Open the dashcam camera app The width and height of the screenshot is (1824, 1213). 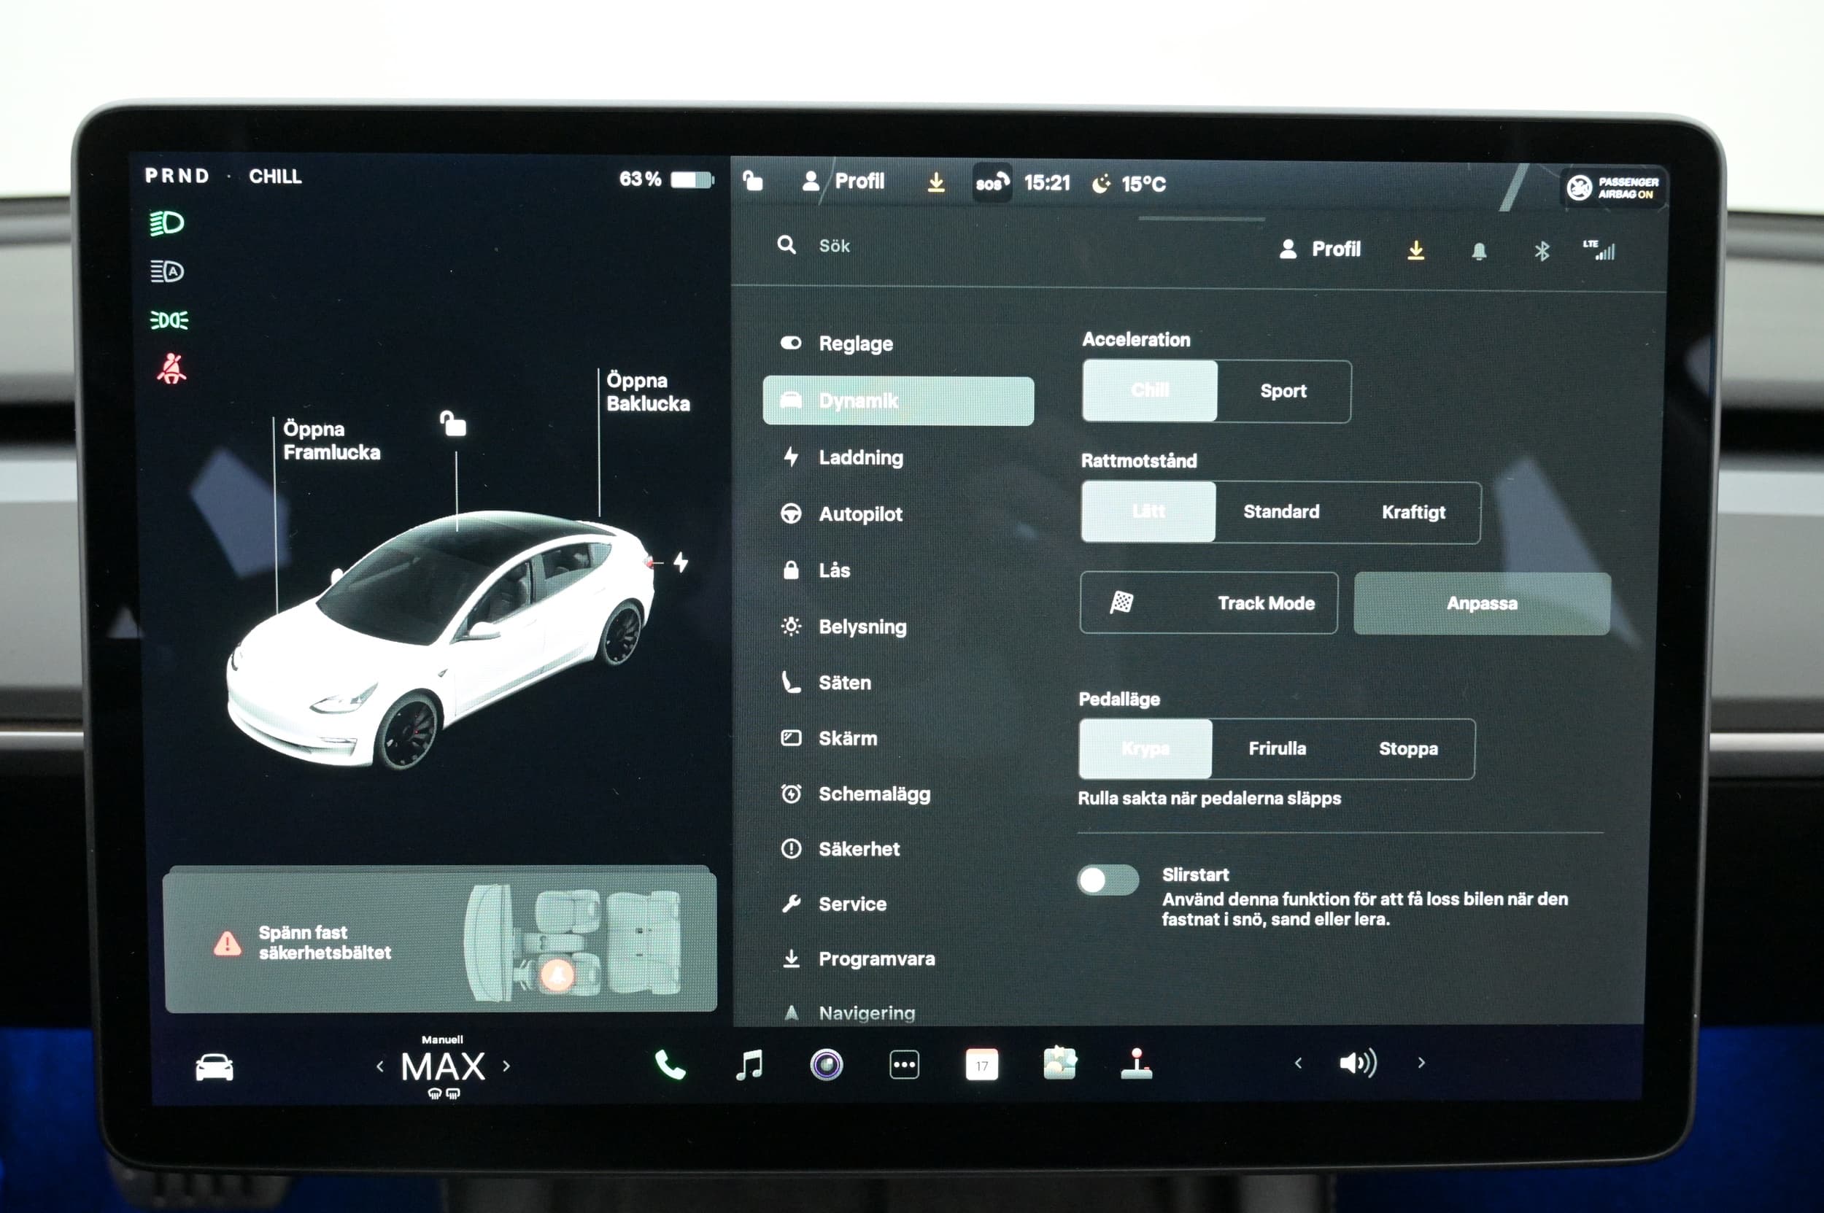[826, 1065]
